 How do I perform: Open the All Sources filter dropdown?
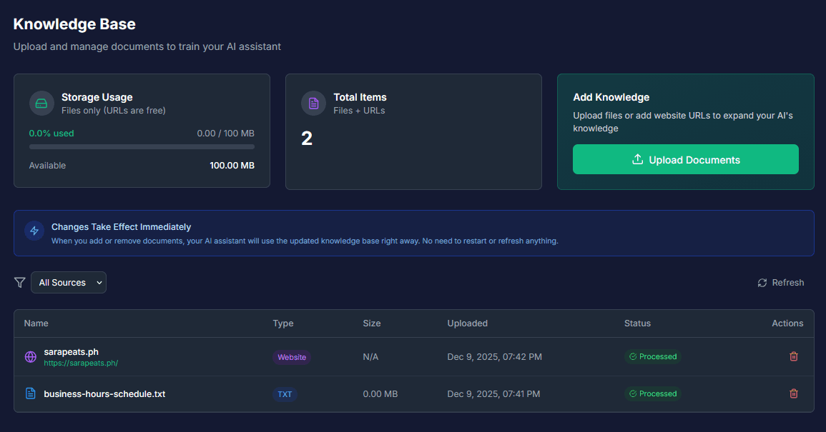point(69,283)
